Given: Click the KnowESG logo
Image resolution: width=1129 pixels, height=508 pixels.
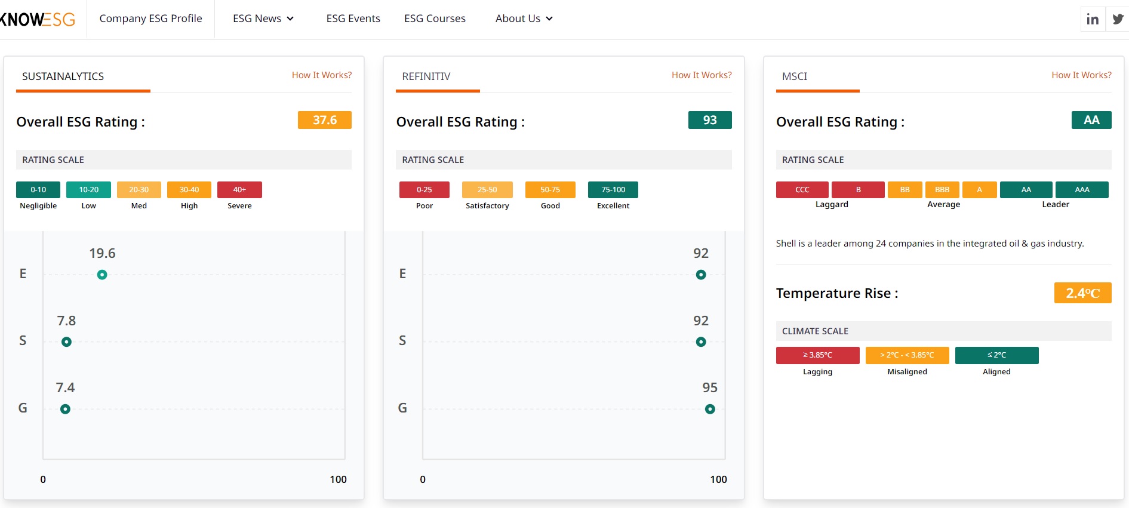Looking at the screenshot, I should (38, 19).
